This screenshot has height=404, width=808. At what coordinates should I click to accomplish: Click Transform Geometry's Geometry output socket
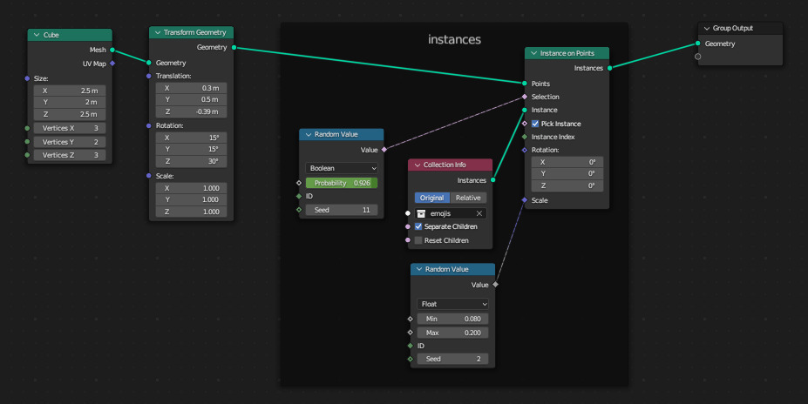[x=234, y=47]
